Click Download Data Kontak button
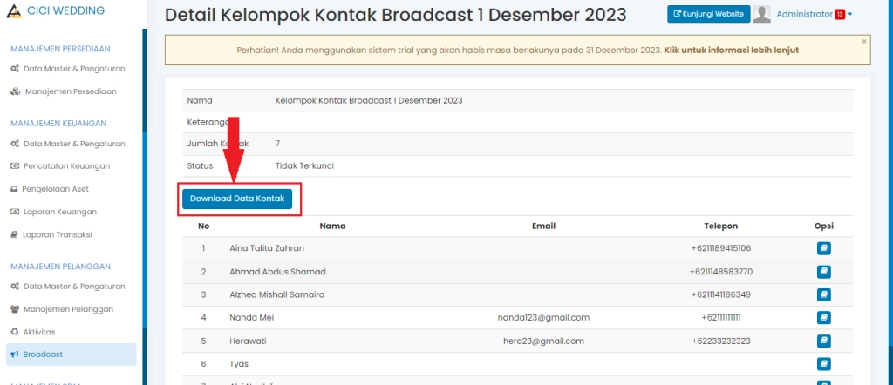This screenshot has height=385, width=893. [x=237, y=199]
